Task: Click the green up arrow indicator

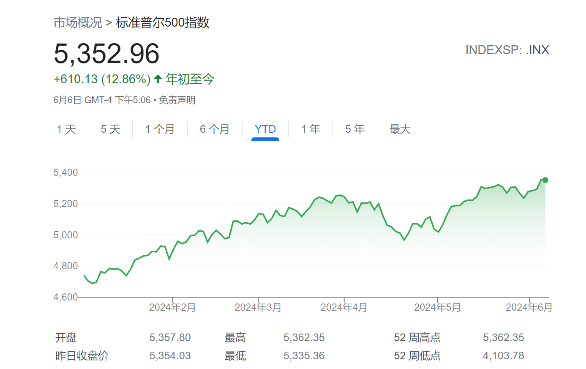Action: tap(157, 79)
